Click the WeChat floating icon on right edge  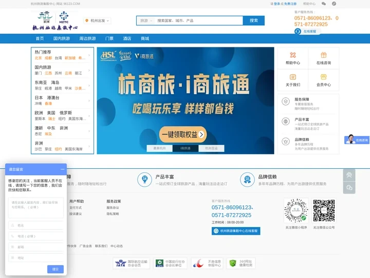coord(349,188)
